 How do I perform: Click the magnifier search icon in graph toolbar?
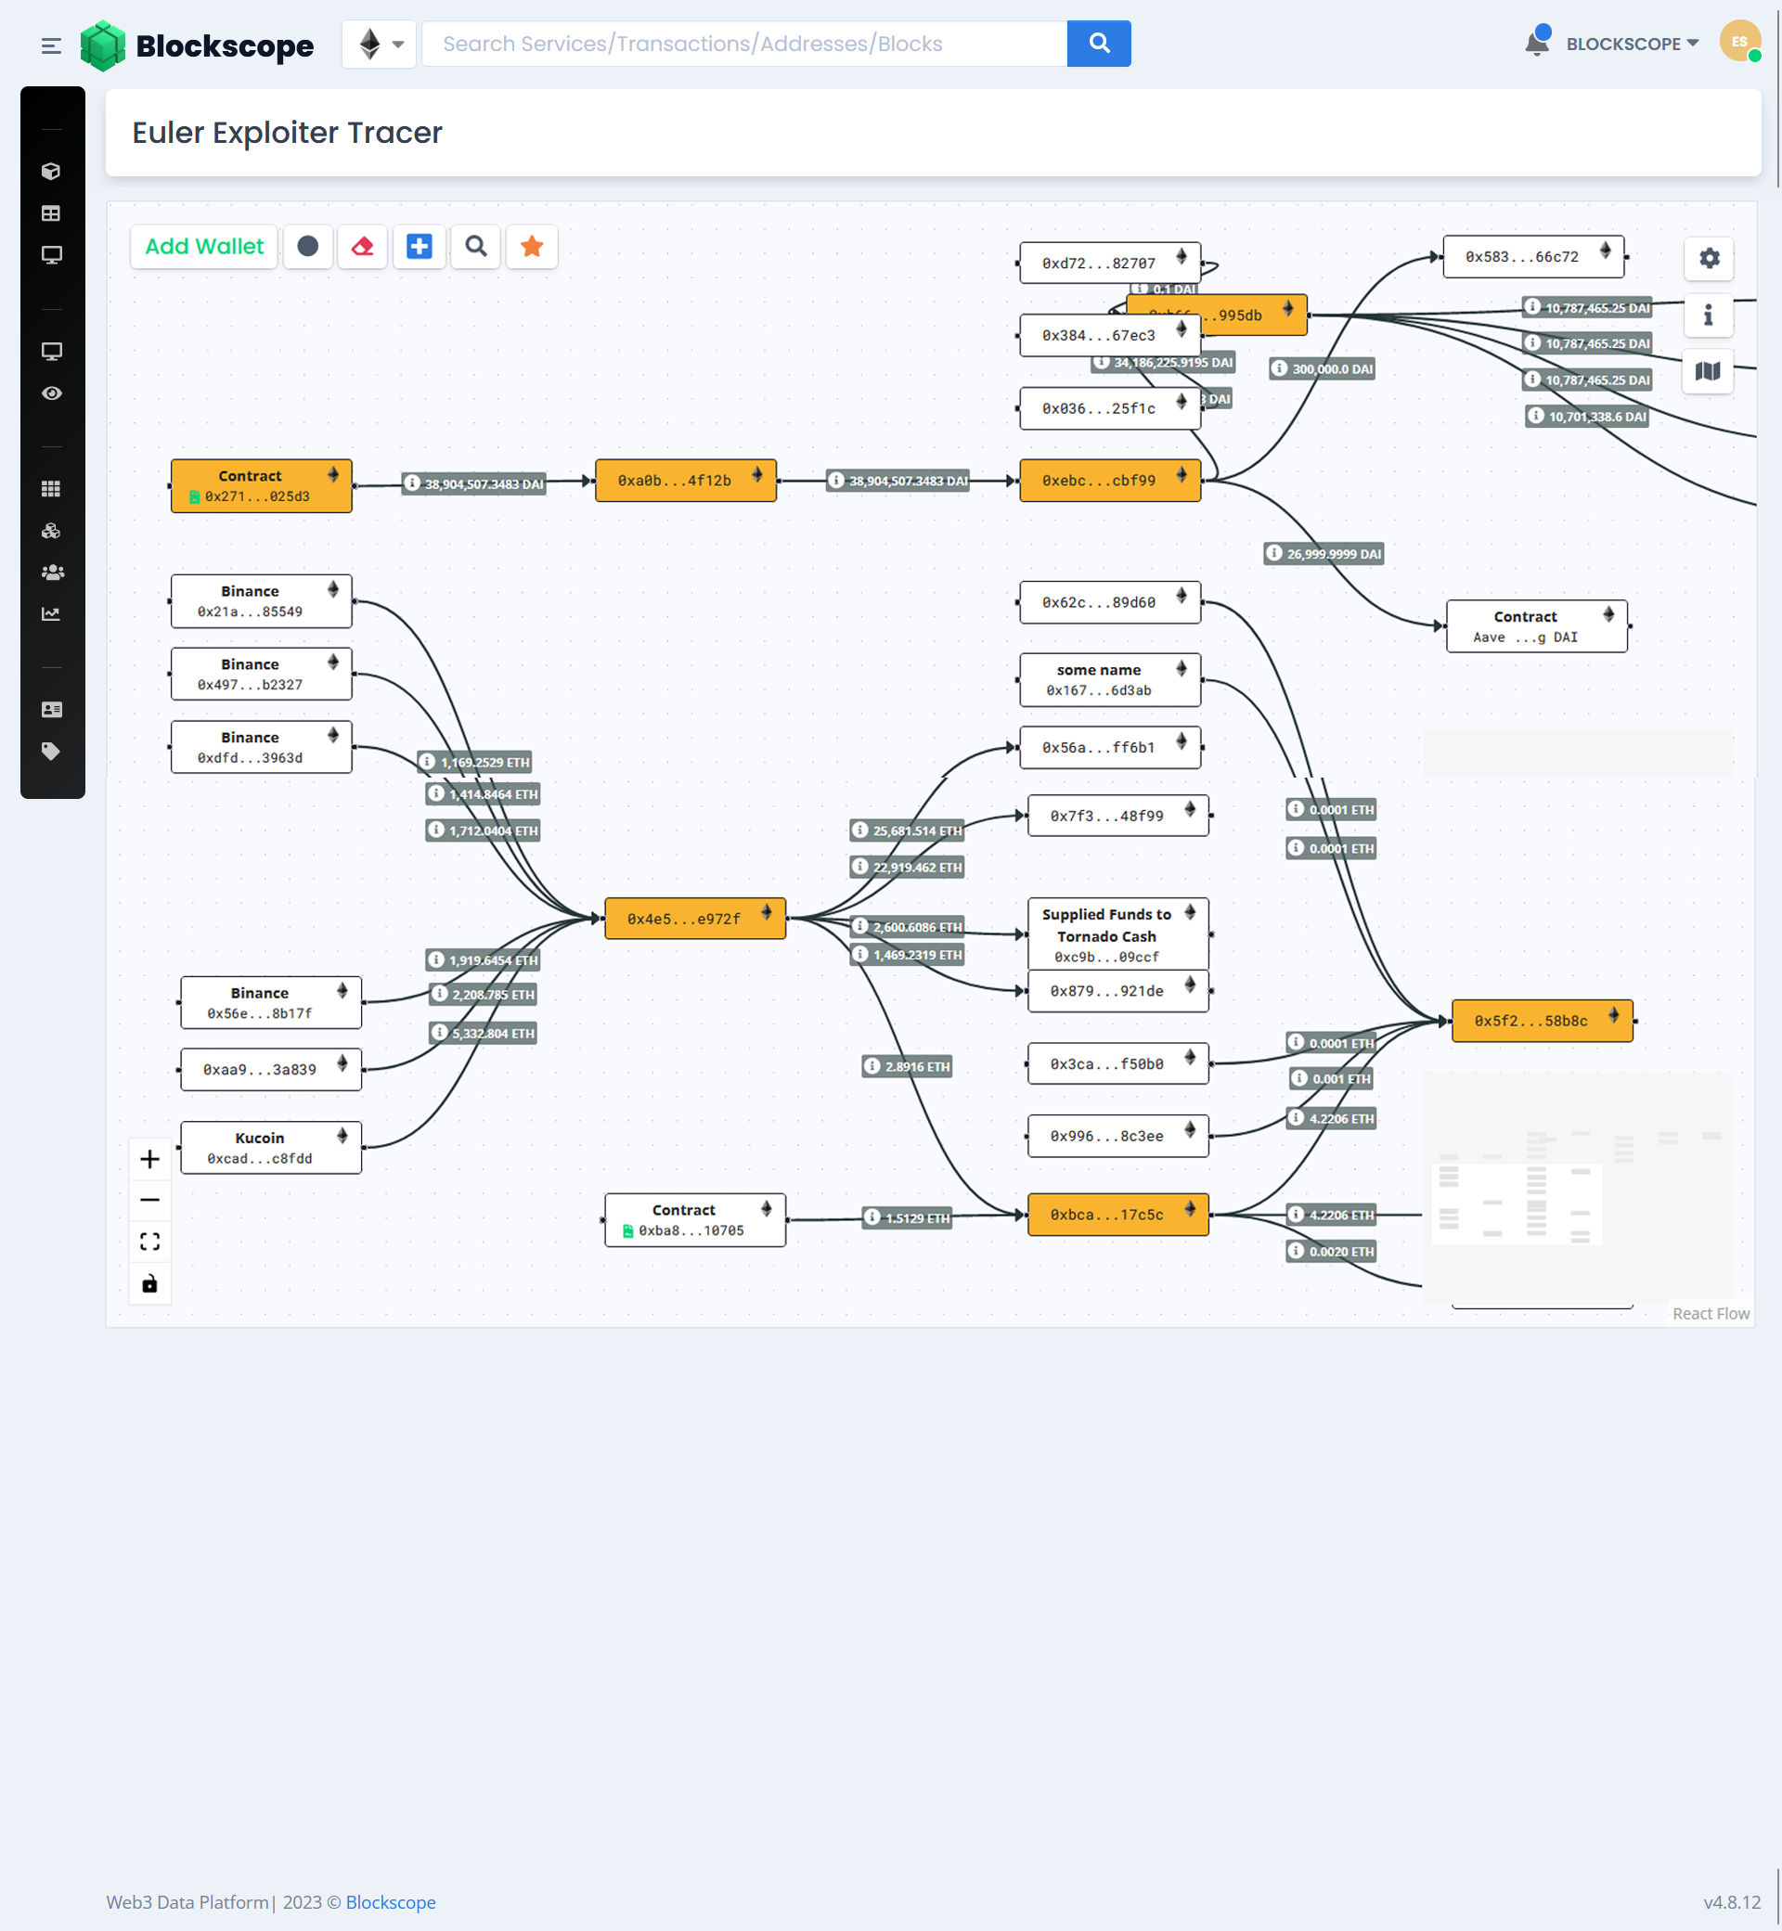(475, 247)
